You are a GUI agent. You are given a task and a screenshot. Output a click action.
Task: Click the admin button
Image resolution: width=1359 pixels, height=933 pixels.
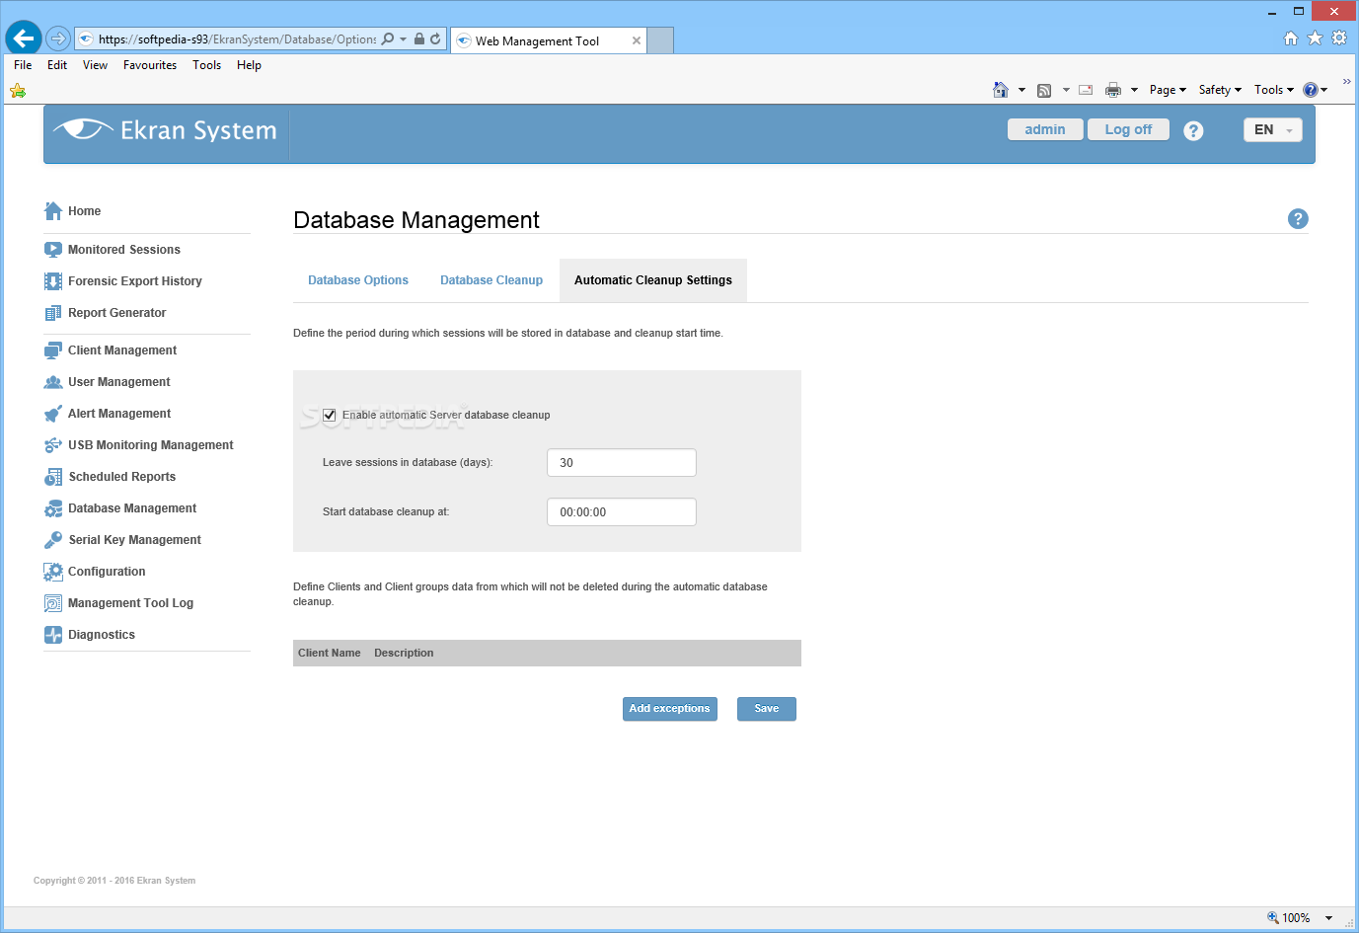coord(1045,129)
